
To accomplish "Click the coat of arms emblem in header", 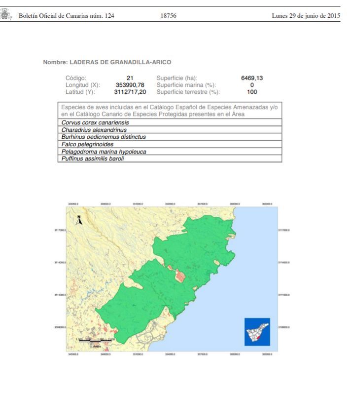I will pyautogui.click(x=6, y=15).
